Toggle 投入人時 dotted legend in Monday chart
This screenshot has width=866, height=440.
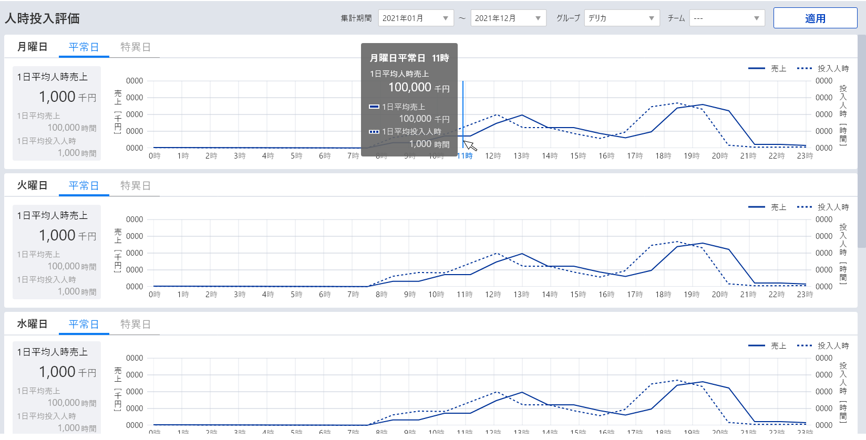pos(823,69)
